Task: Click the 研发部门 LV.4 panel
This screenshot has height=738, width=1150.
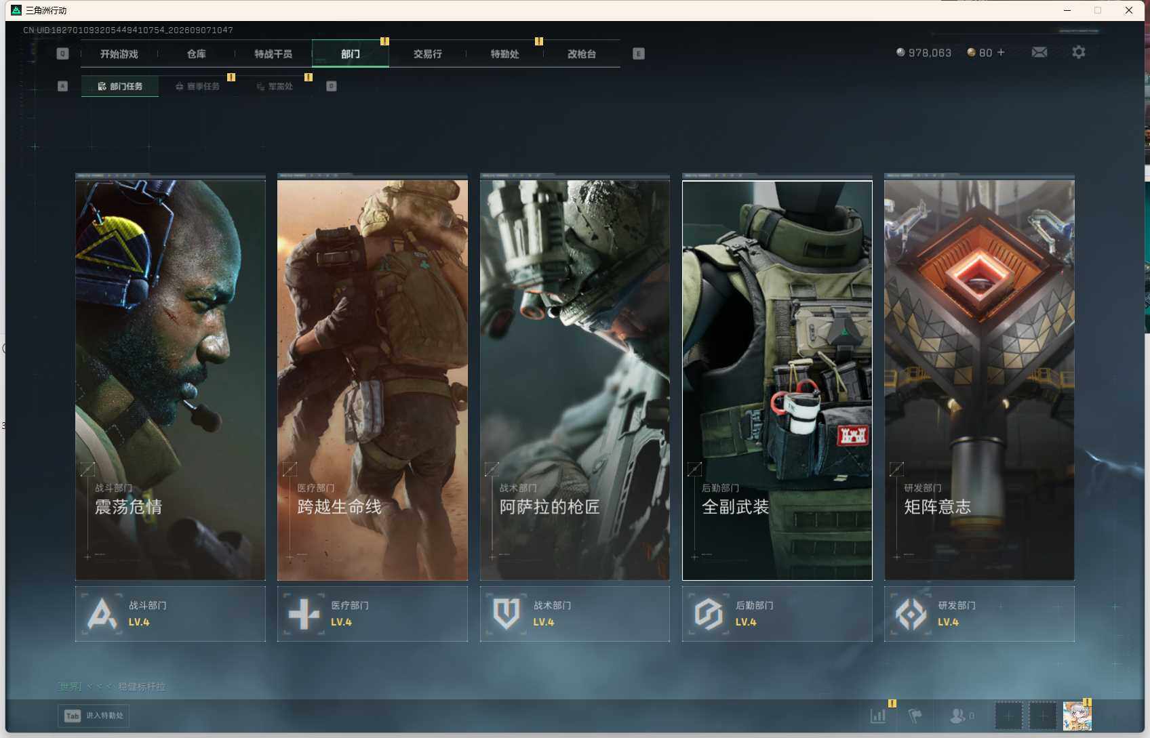Action: [x=979, y=614]
